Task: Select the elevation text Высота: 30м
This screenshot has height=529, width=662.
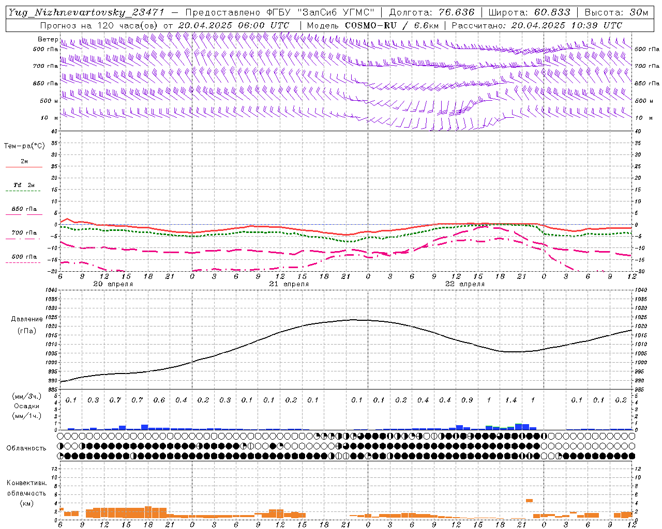Action: tap(616, 12)
